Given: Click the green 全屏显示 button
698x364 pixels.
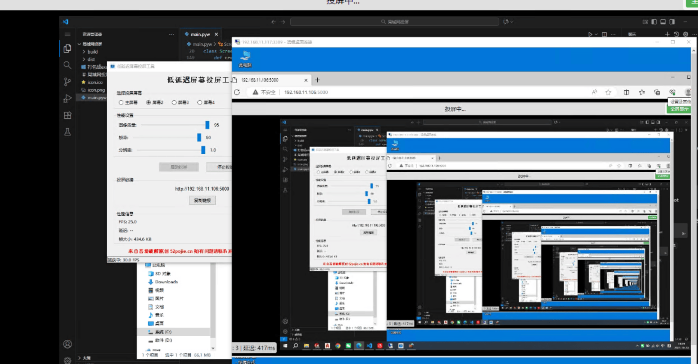Looking at the screenshot, I should pyautogui.click(x=679, y=109).
